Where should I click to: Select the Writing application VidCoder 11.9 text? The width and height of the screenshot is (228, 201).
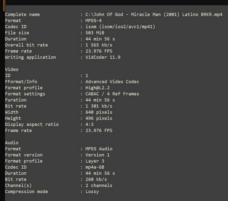[x=103, y=57]
